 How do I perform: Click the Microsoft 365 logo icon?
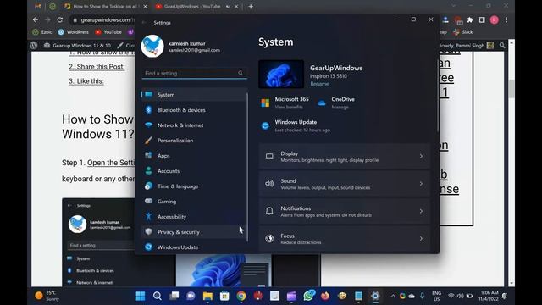265,103
